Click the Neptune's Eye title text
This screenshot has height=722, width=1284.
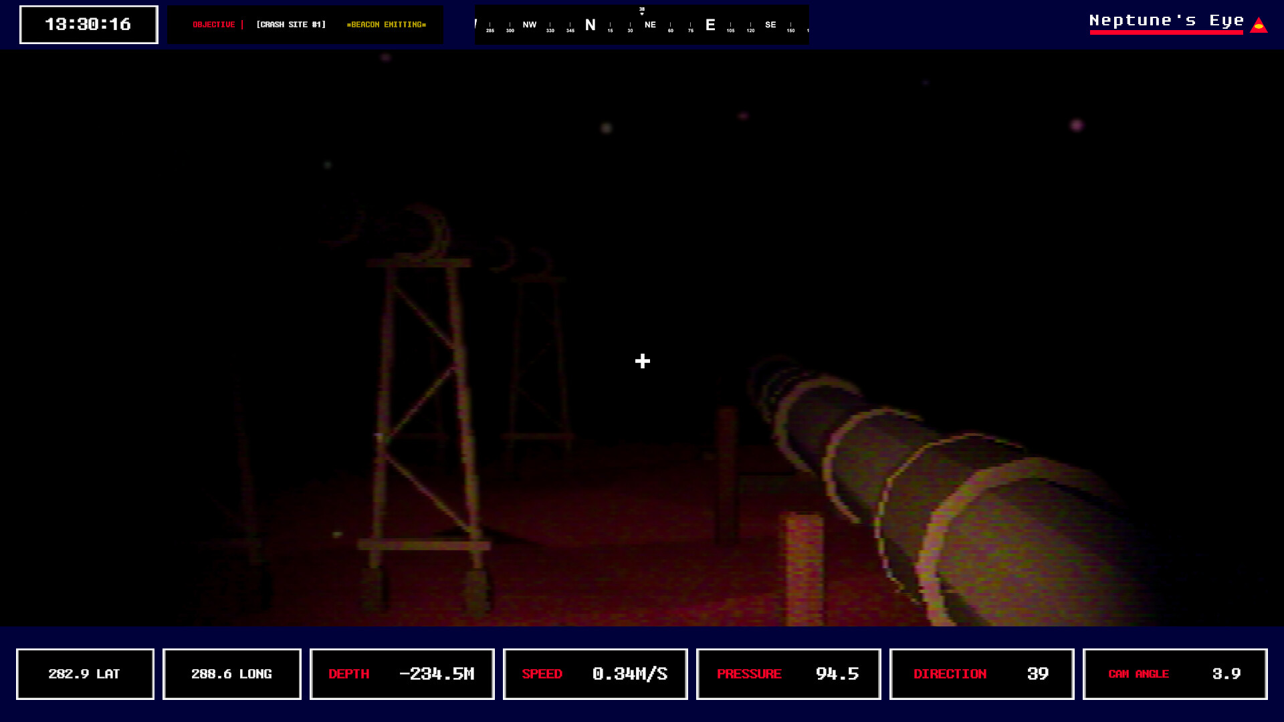point(1166,21)
